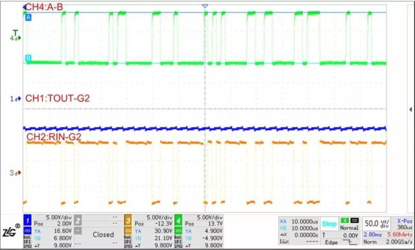Open the Normal trigger mode selector
This screenshot has width=415, height=250.
(349, 224)
